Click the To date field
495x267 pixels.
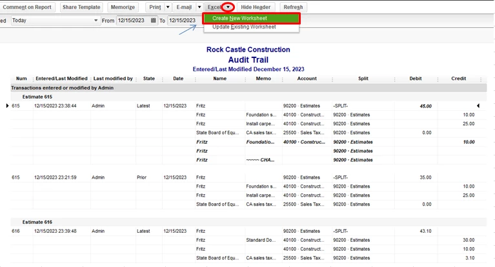click(183, 21)
